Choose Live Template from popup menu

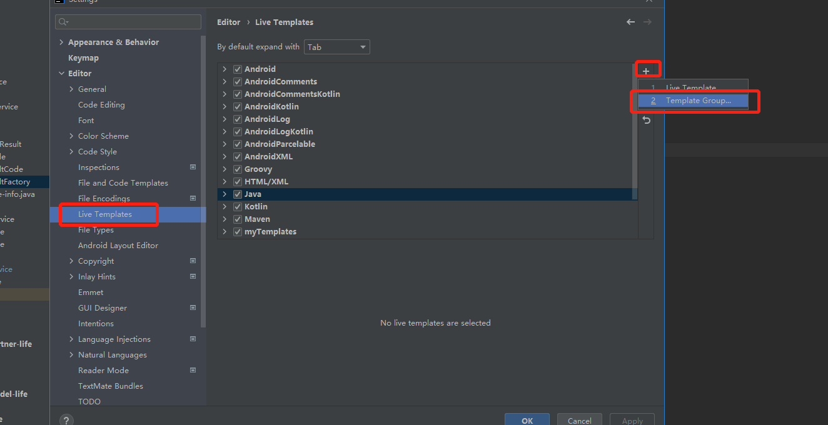pyautogui.click(x=693, y=87)
